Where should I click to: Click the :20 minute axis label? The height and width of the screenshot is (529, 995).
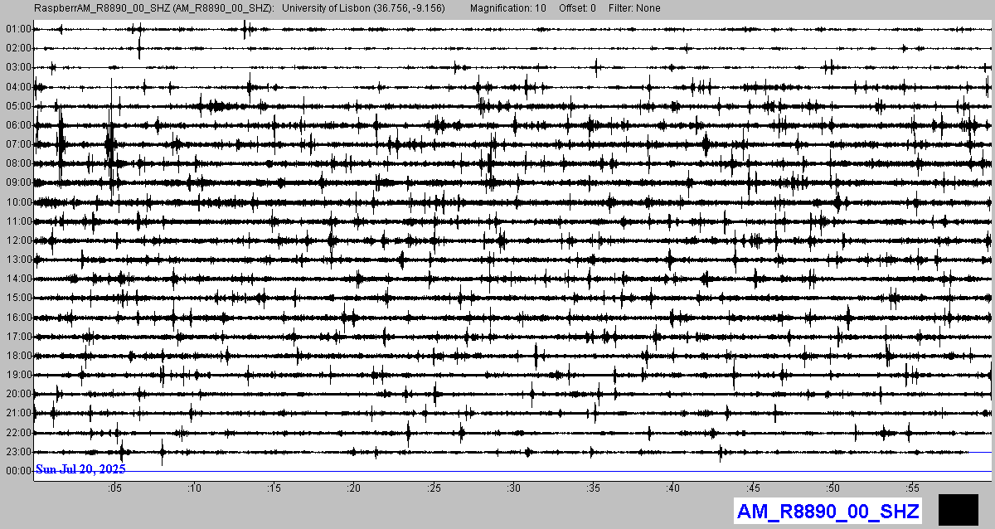(x=354, y=488)
